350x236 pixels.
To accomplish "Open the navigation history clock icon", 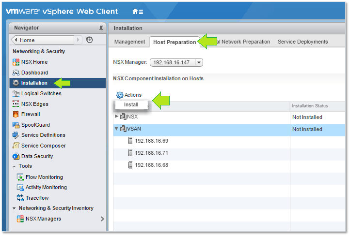I will click(x=89, y=40).
